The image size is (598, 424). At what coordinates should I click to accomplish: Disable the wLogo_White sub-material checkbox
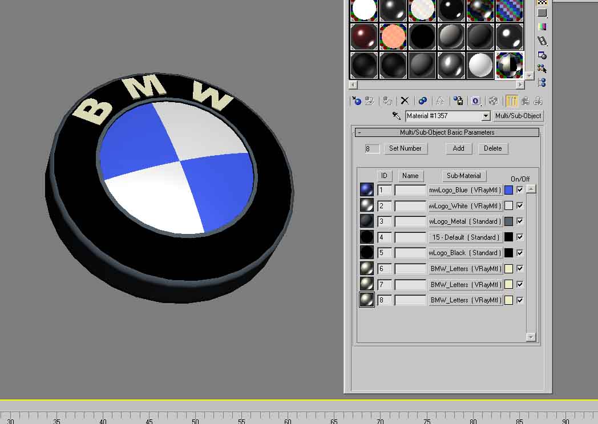coord(519,205)
